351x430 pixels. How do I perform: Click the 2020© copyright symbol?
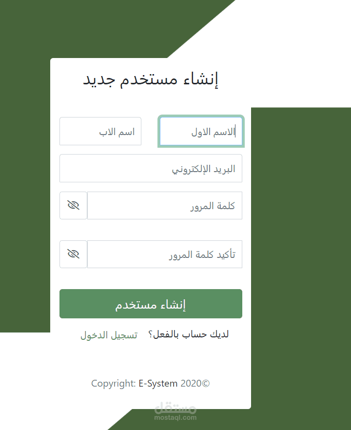pyautogui.click(x=195, y=384)
